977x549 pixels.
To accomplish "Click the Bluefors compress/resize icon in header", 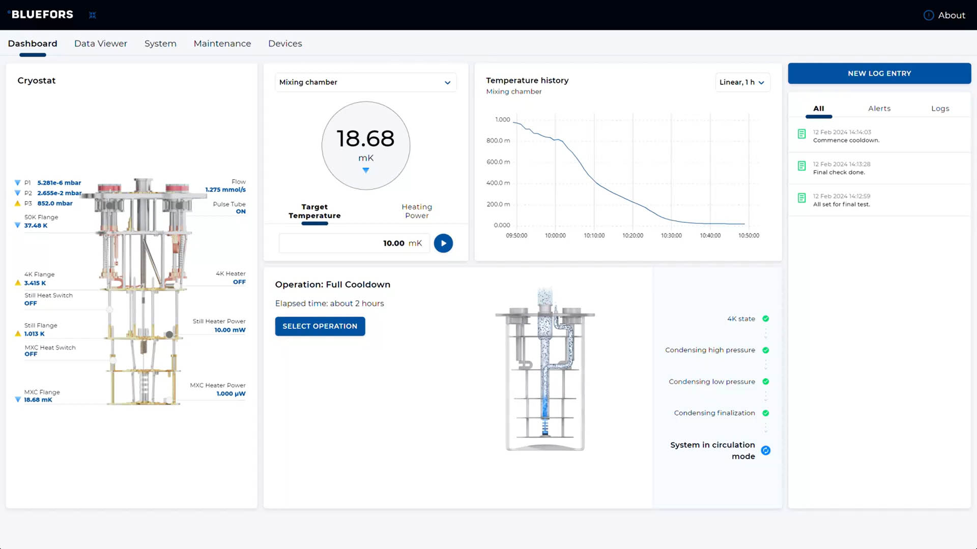I will click(x=92, y=15).
